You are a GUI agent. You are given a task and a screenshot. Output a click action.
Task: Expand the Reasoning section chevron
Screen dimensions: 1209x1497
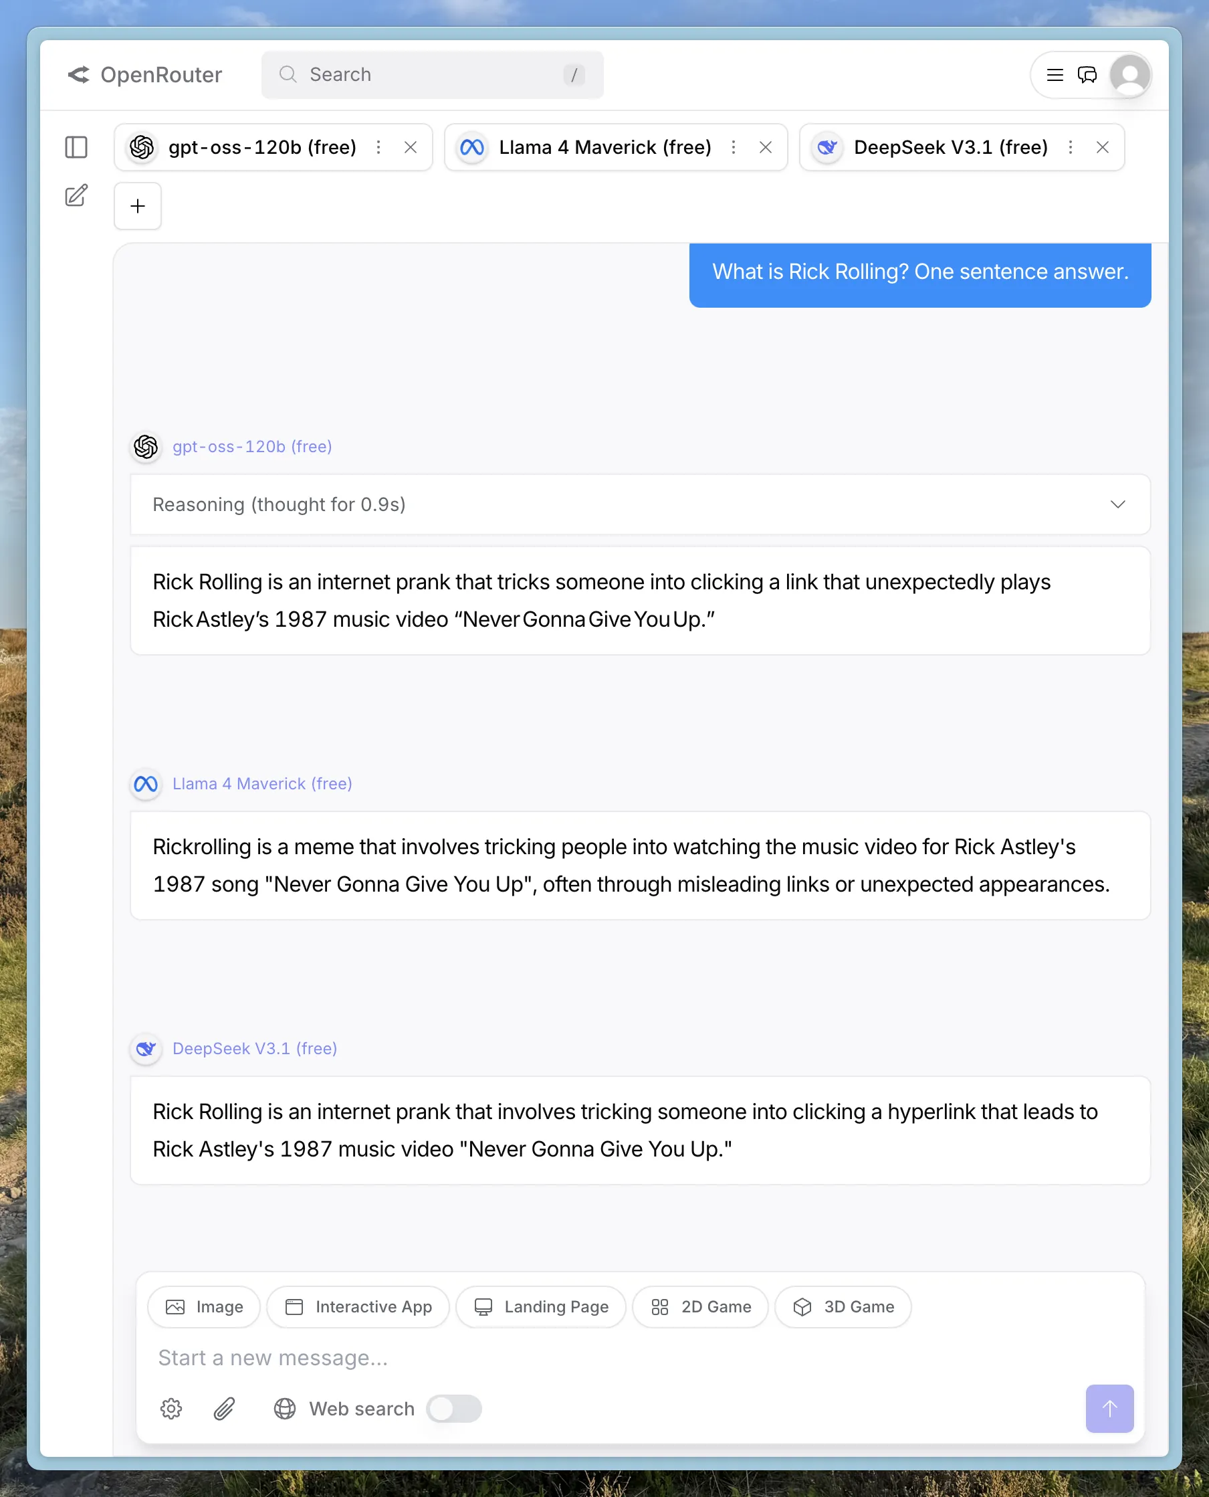(1117, 504)
